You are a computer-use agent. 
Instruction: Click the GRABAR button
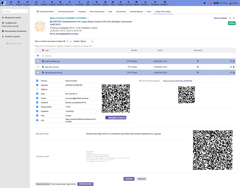pos(129,179)
